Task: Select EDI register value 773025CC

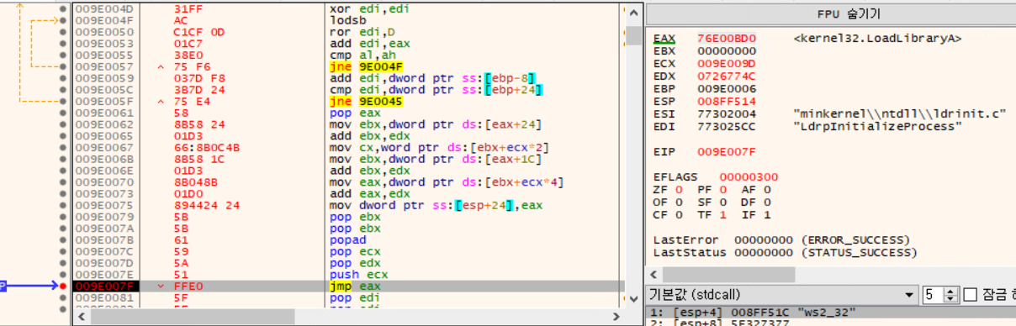Action: 726,126
